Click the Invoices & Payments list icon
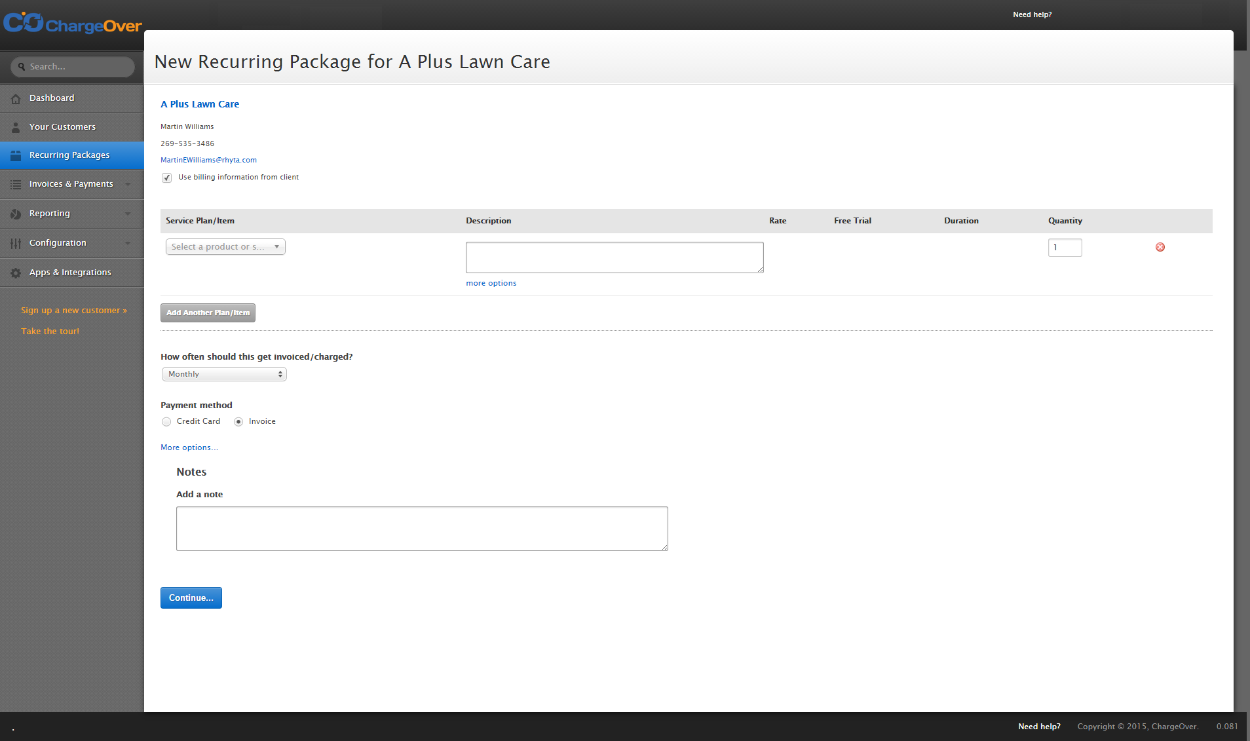This screenshot has width=1250, height=741. (16, 185)
